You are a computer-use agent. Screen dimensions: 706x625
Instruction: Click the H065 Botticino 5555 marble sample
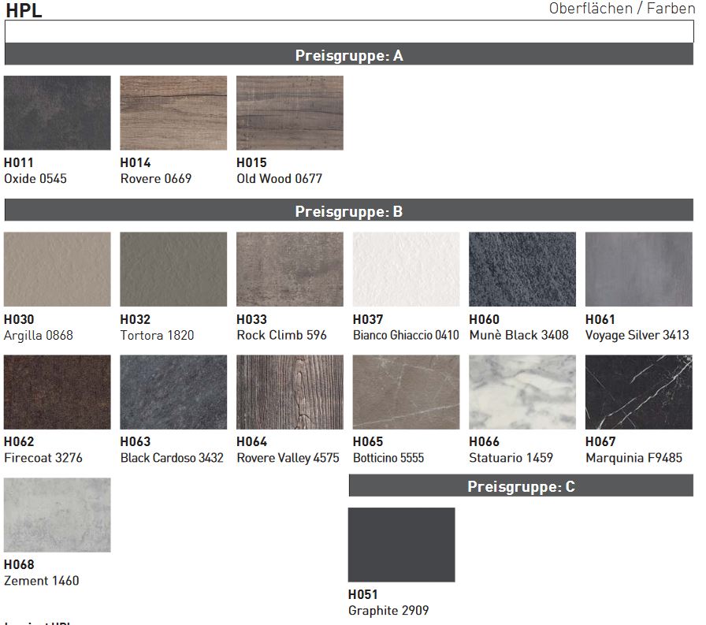click(406, 392)
